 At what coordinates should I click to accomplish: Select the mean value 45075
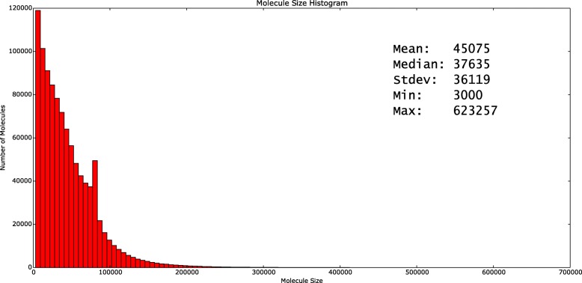click(472, 49)
